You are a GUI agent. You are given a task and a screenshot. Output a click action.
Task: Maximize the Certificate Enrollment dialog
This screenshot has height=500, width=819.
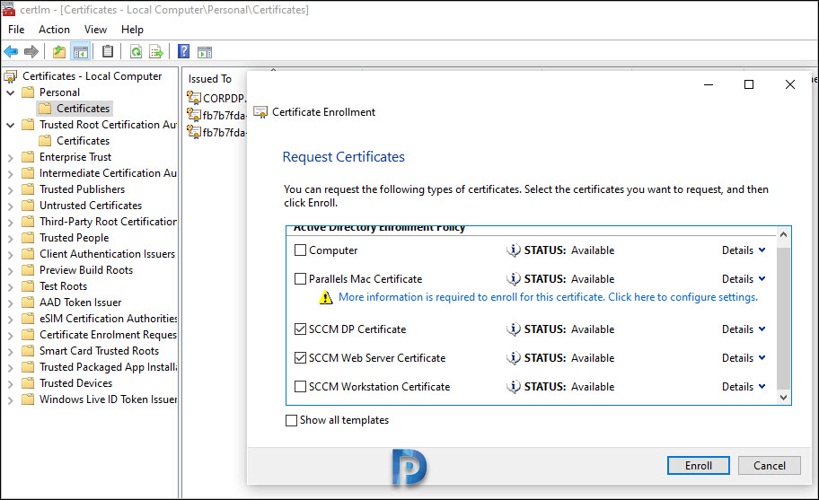749,84
